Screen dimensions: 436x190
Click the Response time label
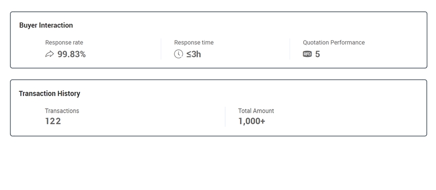coord(194,43)
